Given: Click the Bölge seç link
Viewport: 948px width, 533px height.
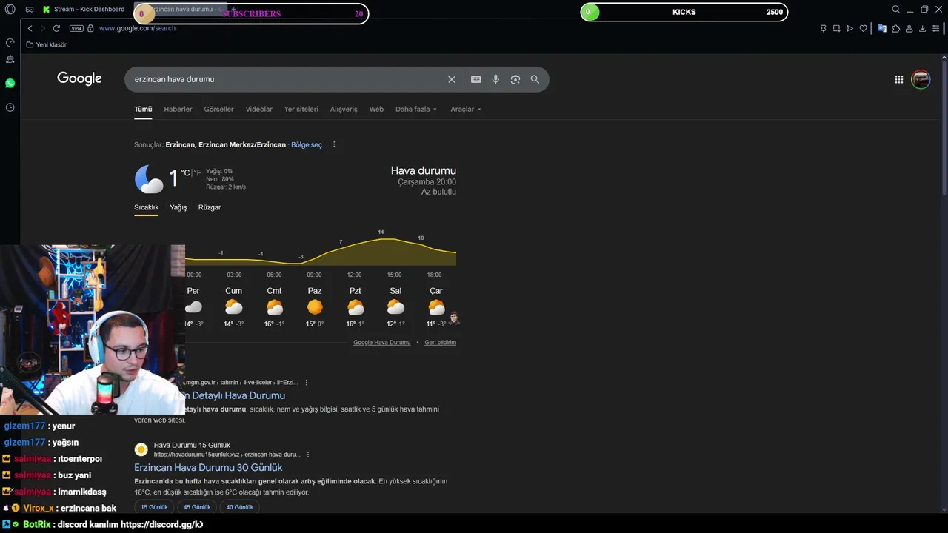Looking at the screenshot, I should (x=307, y=144).
